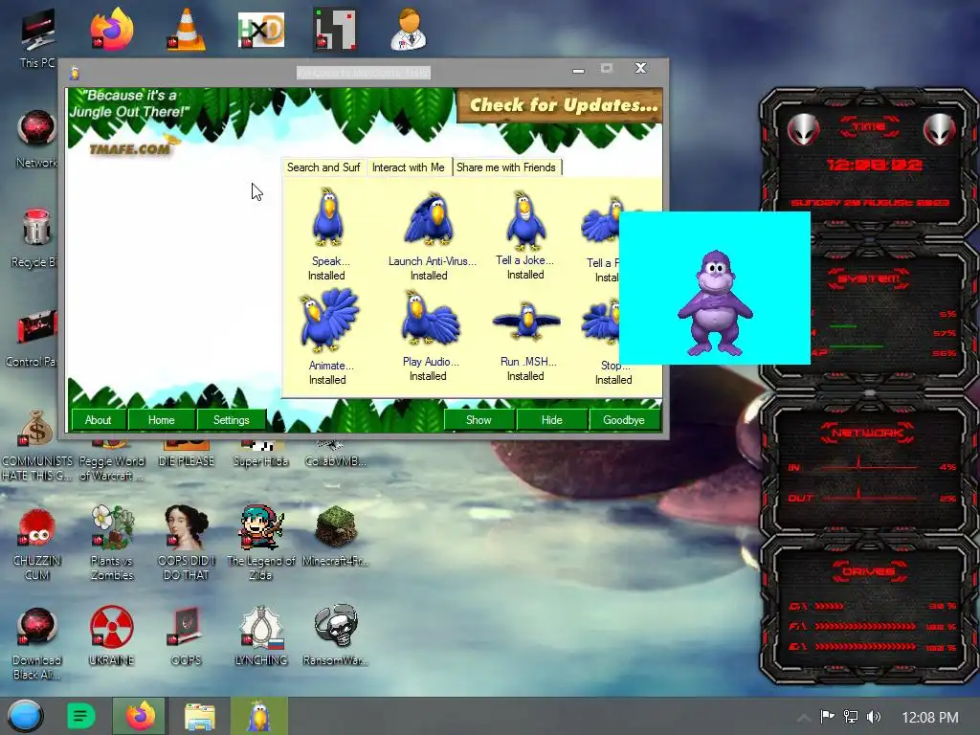Open Settings in parrot window

click(232, 420)
